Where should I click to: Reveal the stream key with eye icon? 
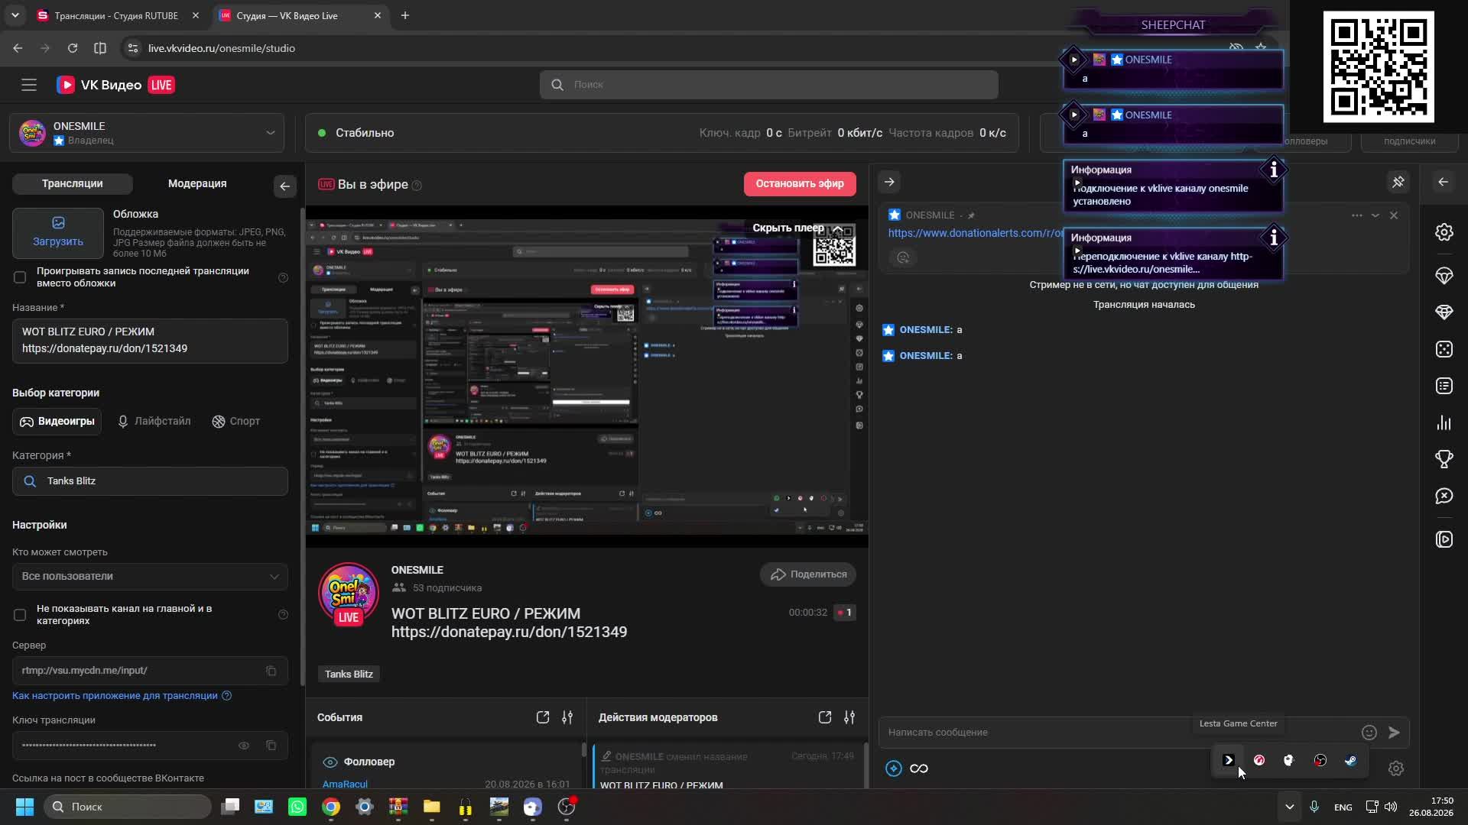point(244,746)
